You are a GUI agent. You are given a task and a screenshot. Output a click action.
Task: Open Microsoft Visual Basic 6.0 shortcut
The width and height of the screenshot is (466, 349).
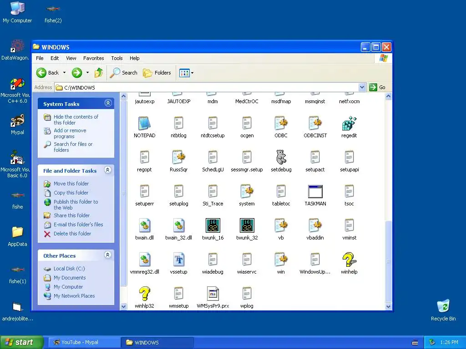coord(17,158)
